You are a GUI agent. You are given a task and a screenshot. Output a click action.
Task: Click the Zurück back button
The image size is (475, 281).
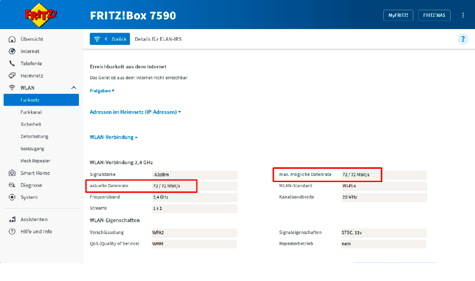109,39
